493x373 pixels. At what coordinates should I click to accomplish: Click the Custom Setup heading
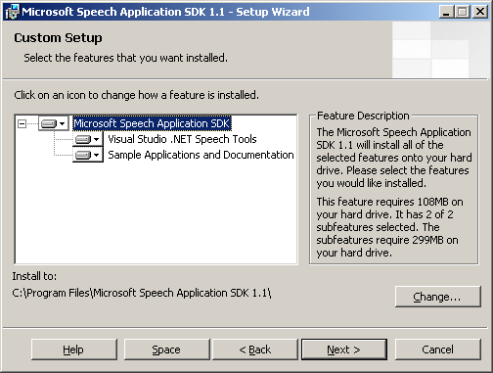pyautogui.click(x=58, y=38)
